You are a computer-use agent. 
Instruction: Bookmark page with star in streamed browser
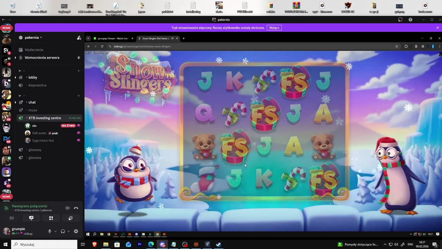tap(396, 46)
